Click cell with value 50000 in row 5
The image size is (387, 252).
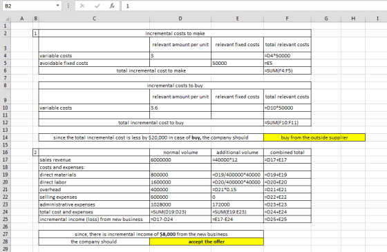click(x=237, y=63)
